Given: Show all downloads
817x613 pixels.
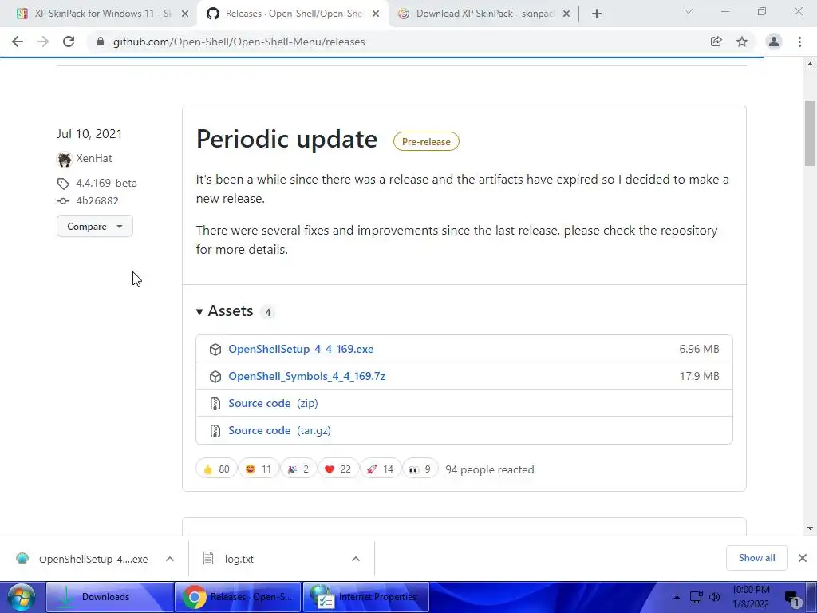Looking at the screenshot, I should click(756, 558).
